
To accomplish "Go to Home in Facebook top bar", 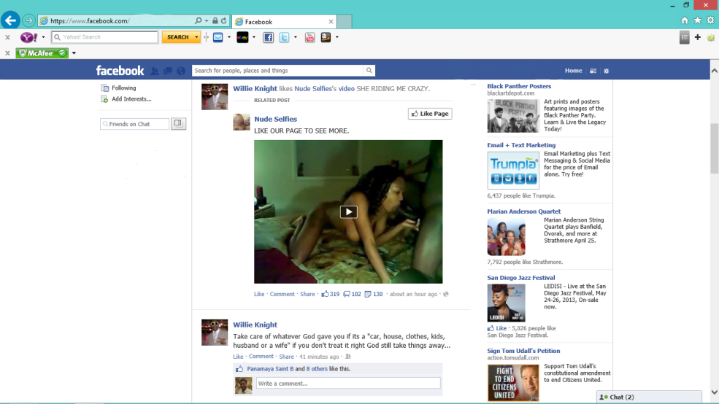I will point(573,71).
